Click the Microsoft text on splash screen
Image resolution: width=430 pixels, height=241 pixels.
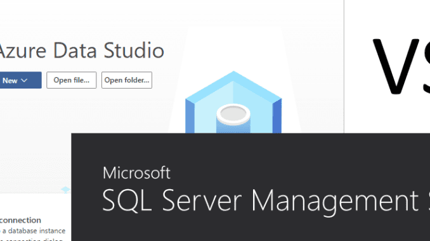pyautogui.click(x=136, y=173)
